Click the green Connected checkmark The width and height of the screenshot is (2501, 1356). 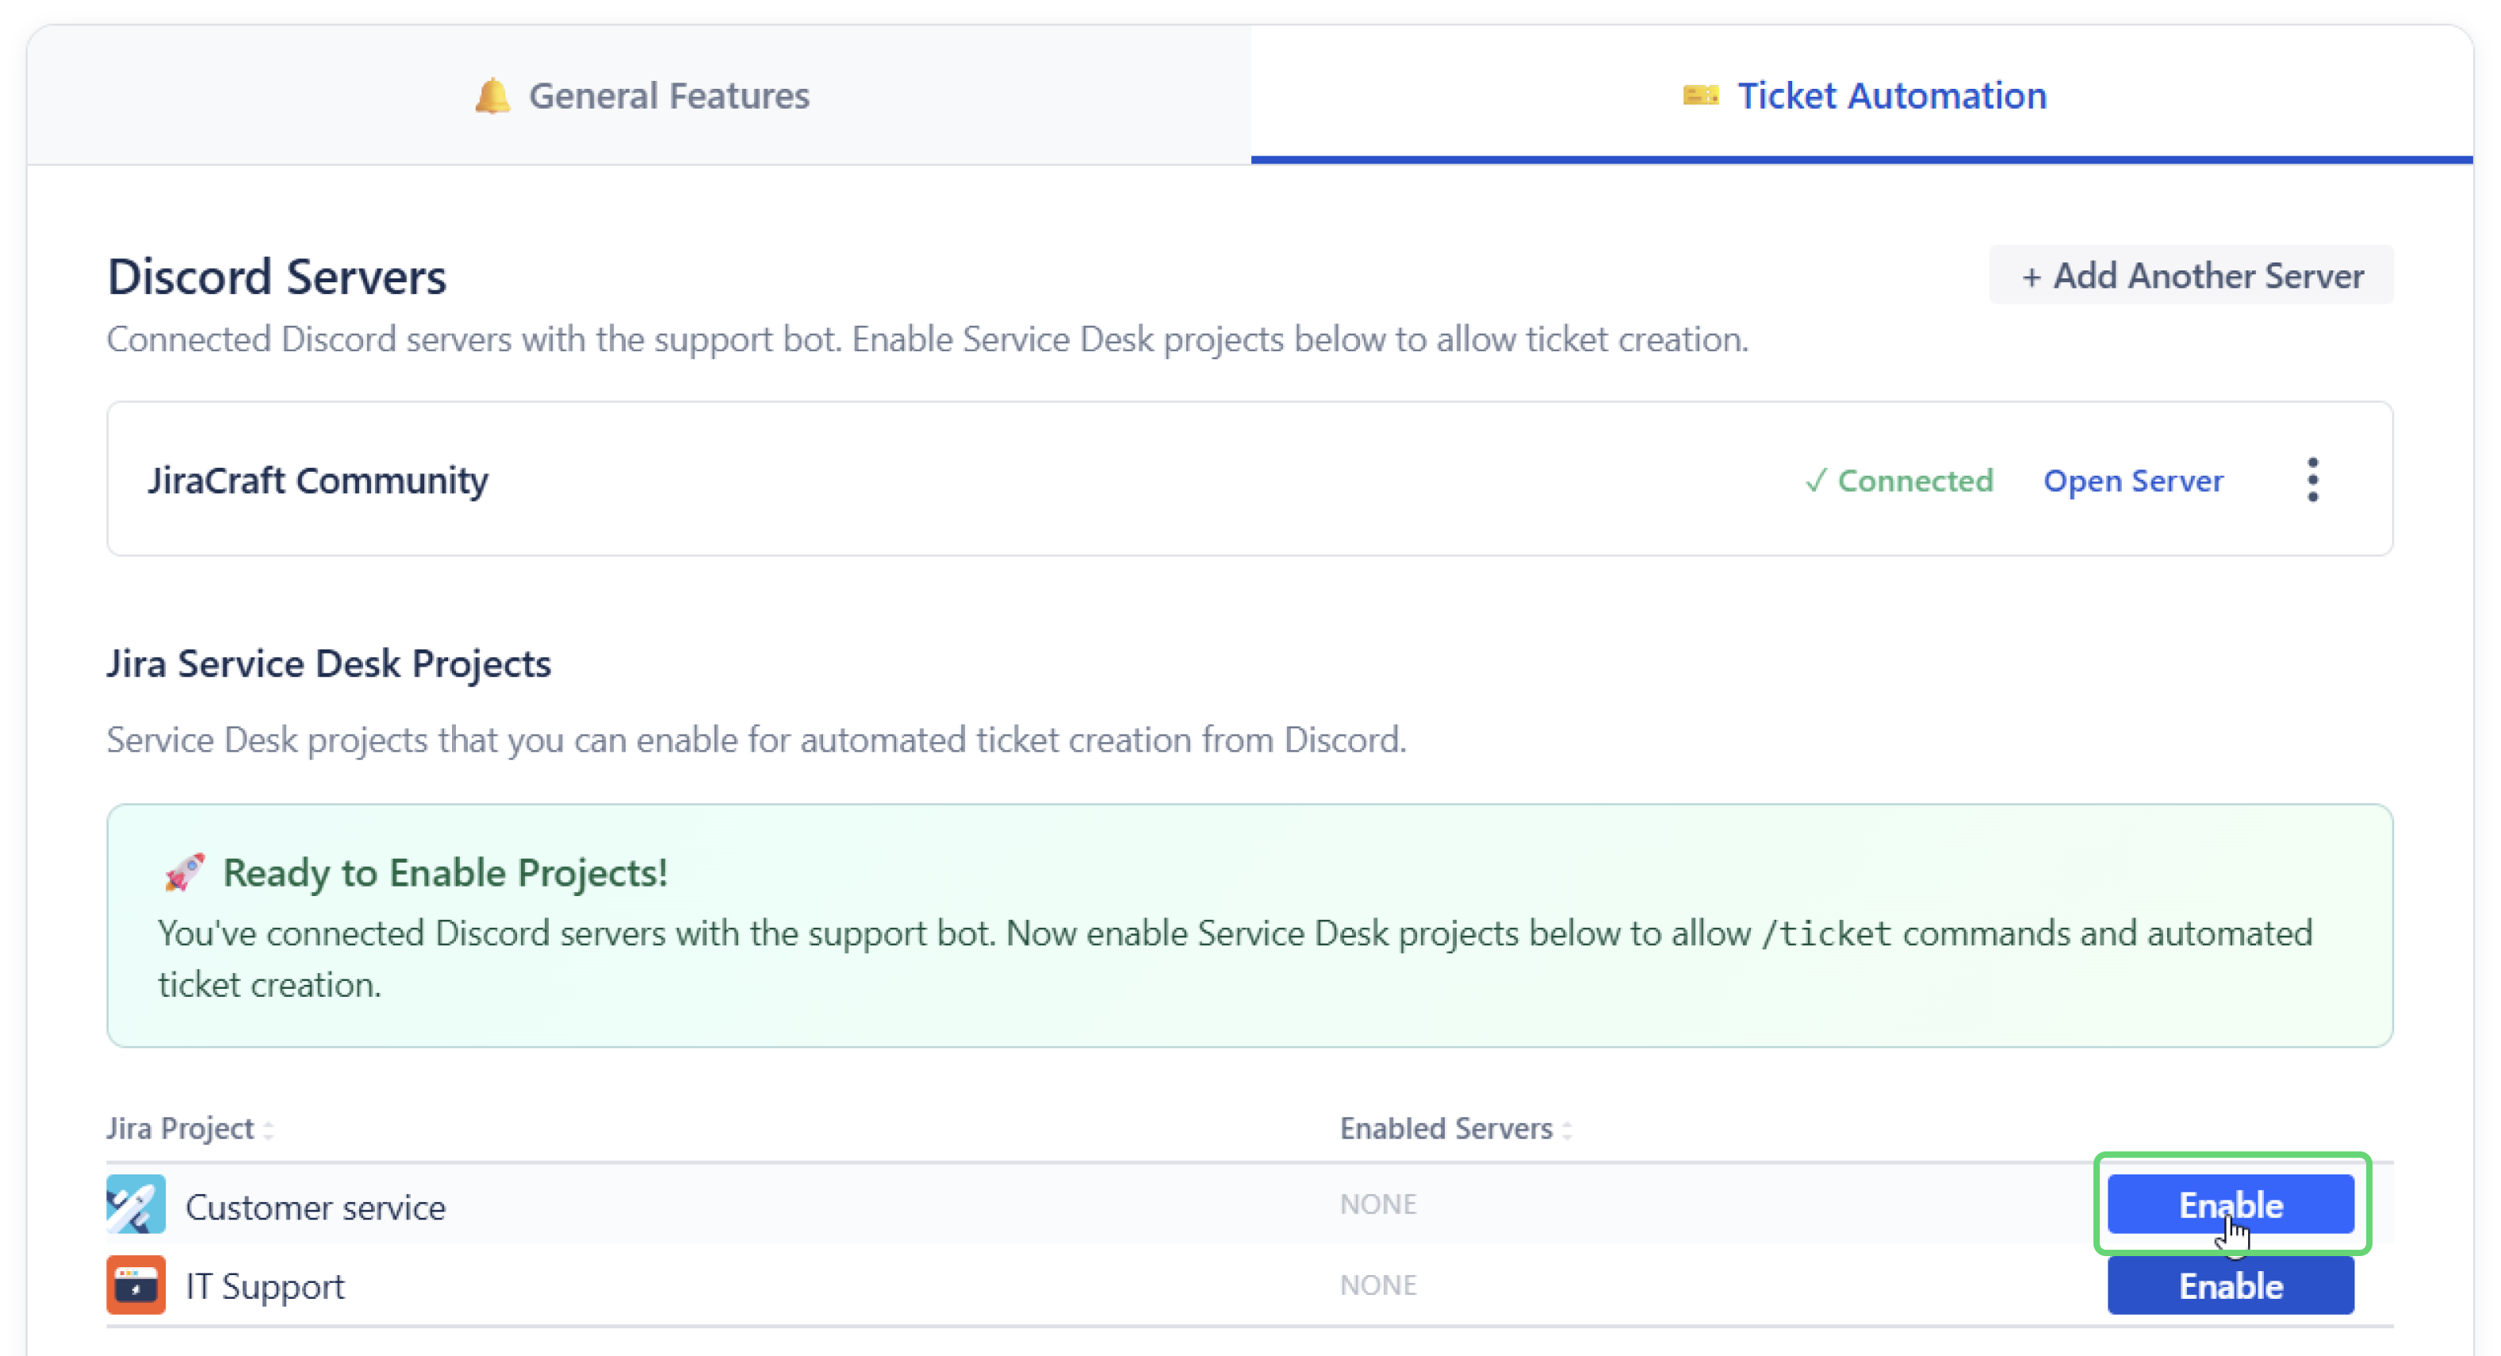point(1817,480)
